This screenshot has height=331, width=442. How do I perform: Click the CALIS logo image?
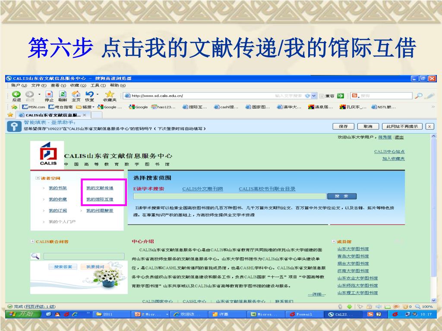point(48,154)
